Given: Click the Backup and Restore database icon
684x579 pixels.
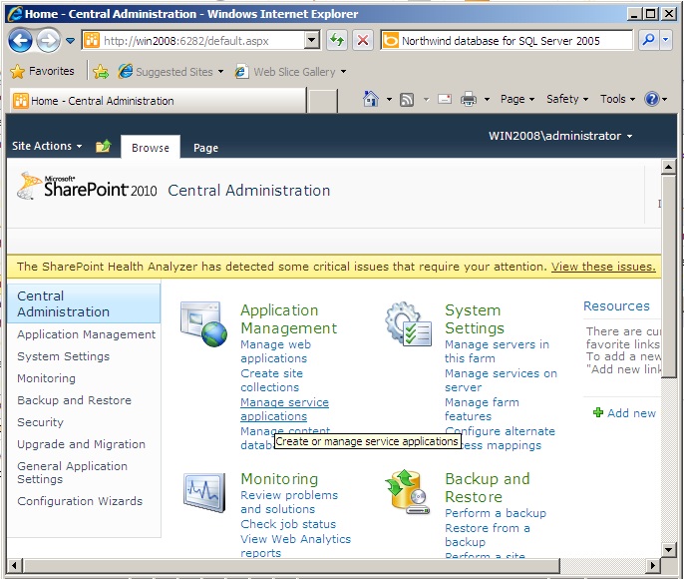Looking at the screenshot, I should [408, 492].
